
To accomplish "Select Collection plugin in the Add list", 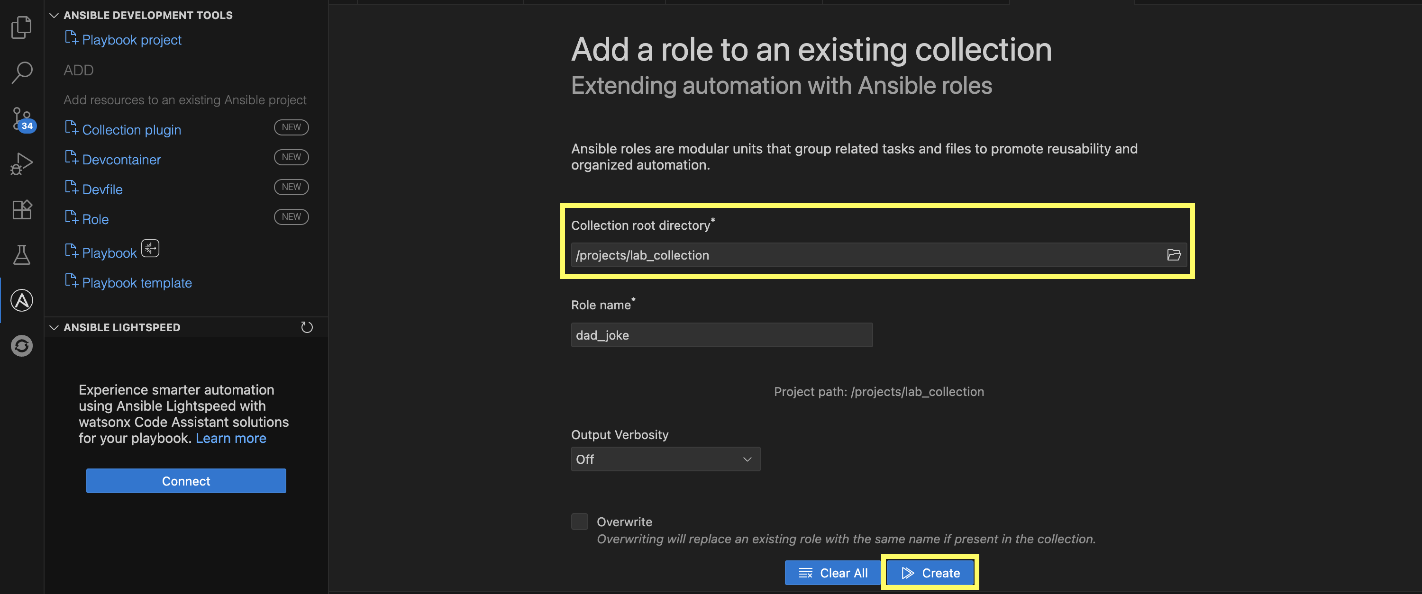I will click(131, 130).
